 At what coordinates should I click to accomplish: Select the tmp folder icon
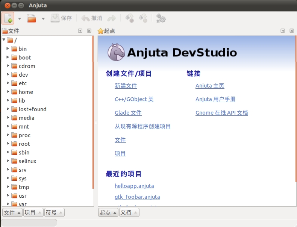(x=14, y=187)
